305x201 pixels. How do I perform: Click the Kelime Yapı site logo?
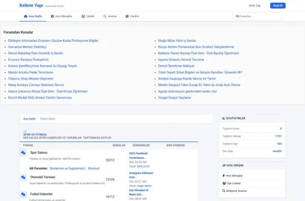pos(31,6)
